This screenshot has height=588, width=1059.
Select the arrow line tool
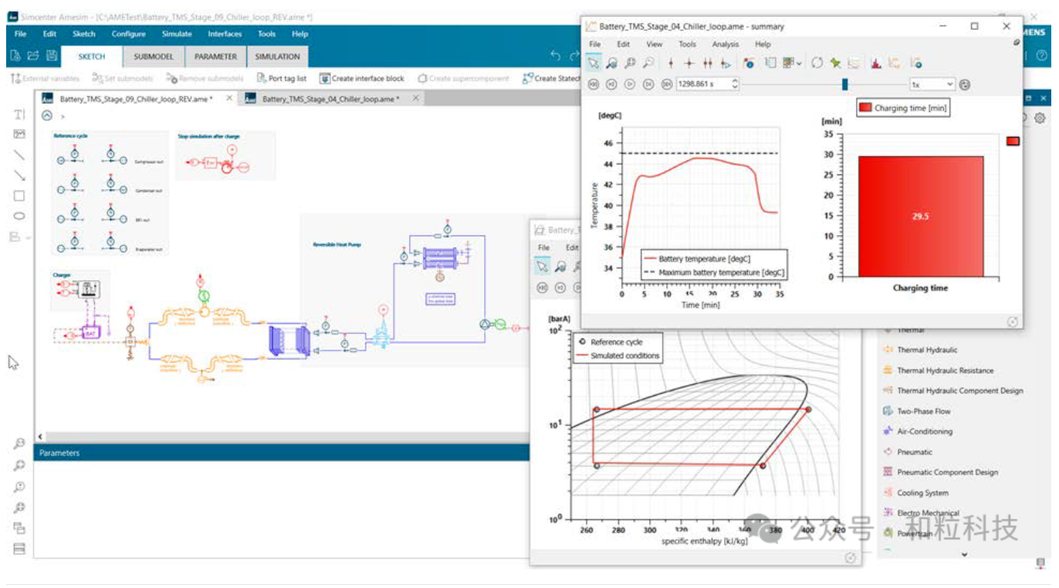point(19,175)
